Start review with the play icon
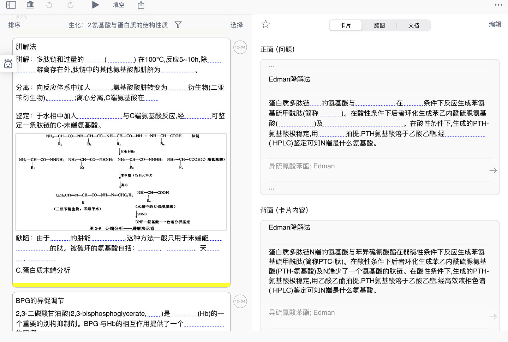This screenshot has height=342, width=508. 95,5
